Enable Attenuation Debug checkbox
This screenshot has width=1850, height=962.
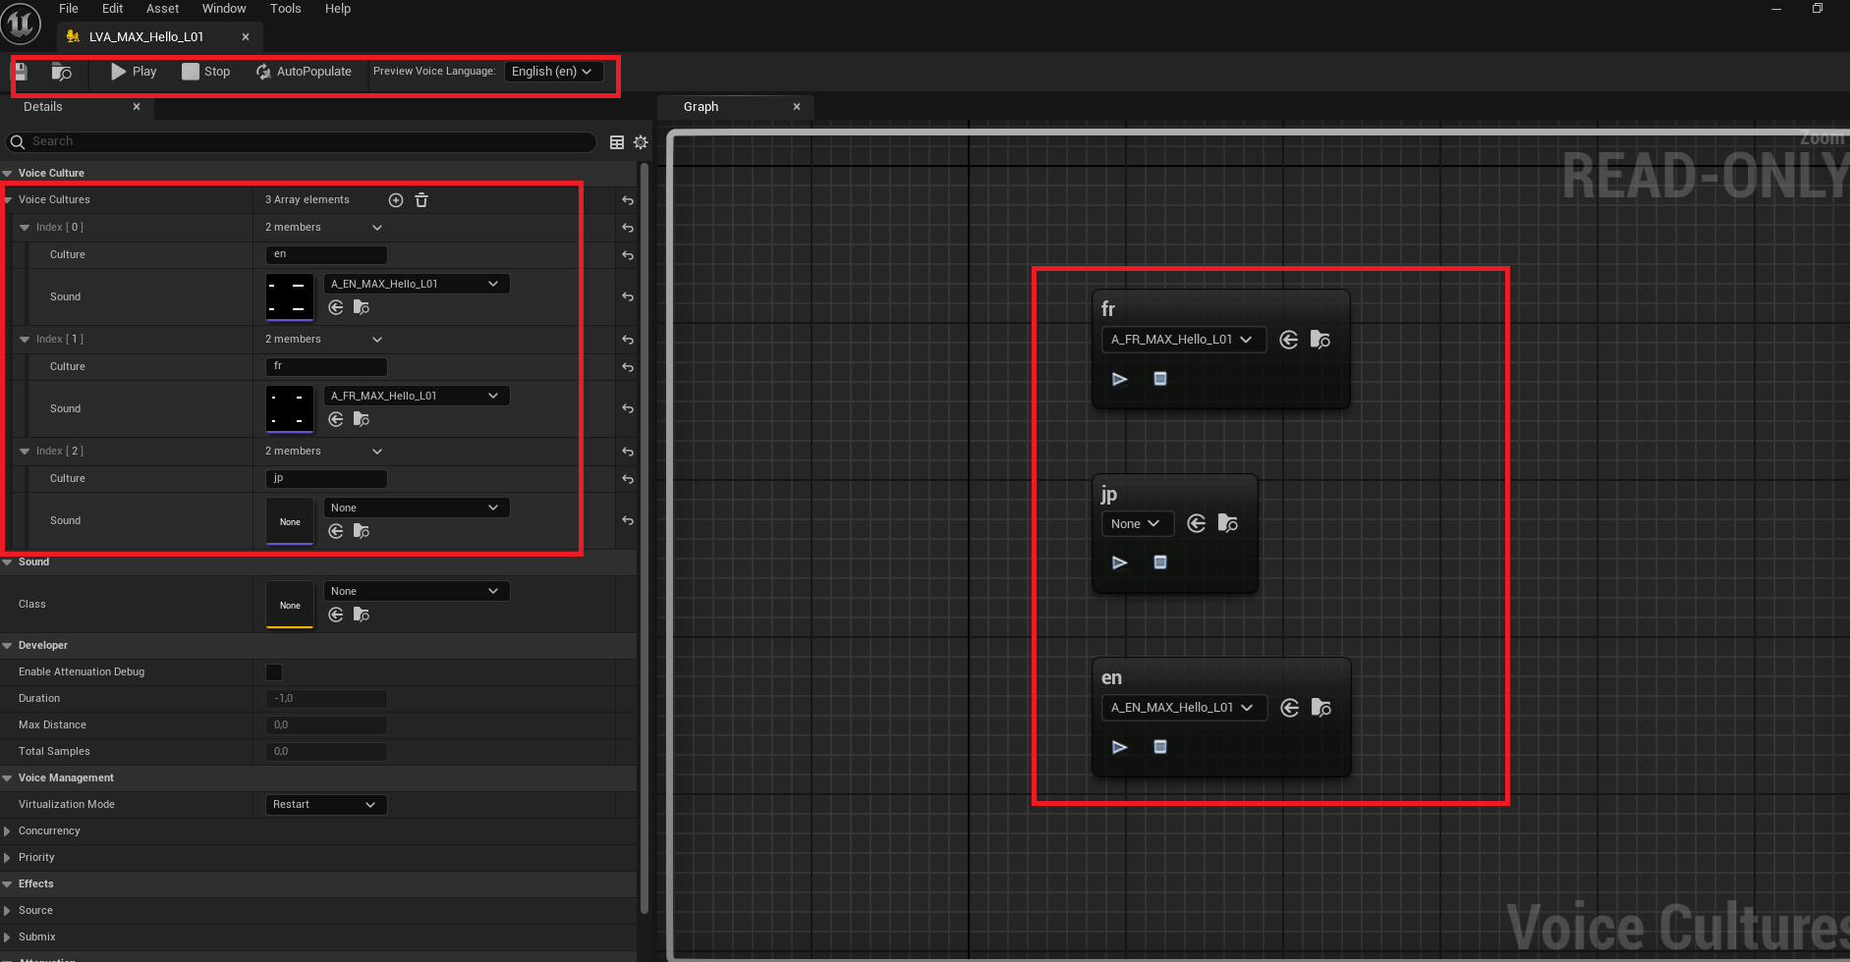(x=274, y=671)
